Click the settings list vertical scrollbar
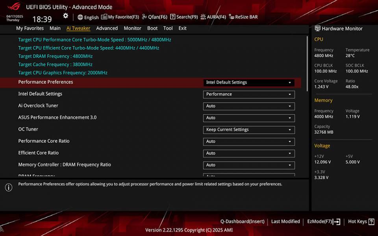 tap(307, 64)
